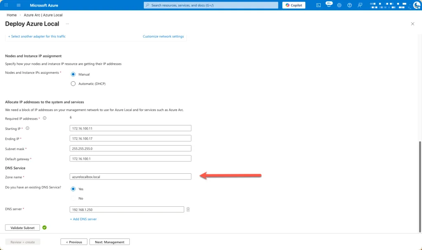Open the apps grid launcher icon
The width and height of the screenshot is (422, 250).
tap(6, 5)
